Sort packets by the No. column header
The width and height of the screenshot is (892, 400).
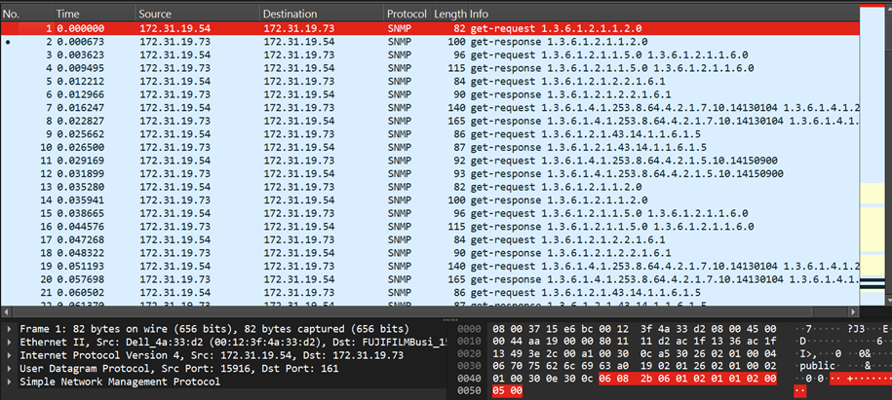pyautogui.click(x=19, y=15)
